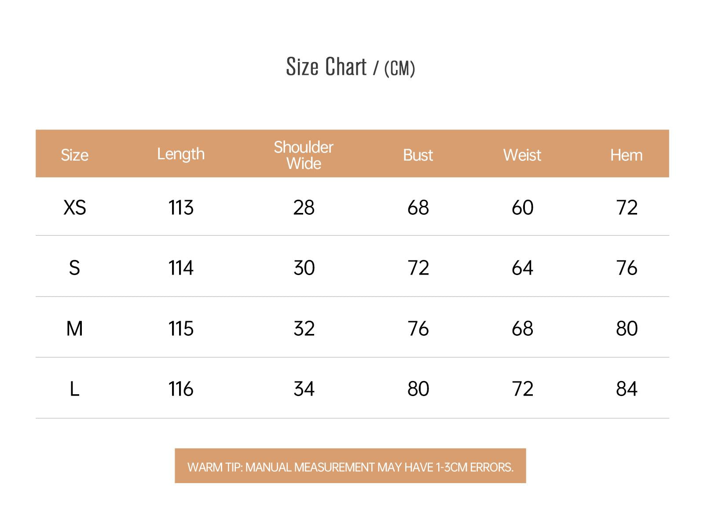This screenshot has width=704, height=528.
Task: Select the Hem column header
Action: click(627, 155)
